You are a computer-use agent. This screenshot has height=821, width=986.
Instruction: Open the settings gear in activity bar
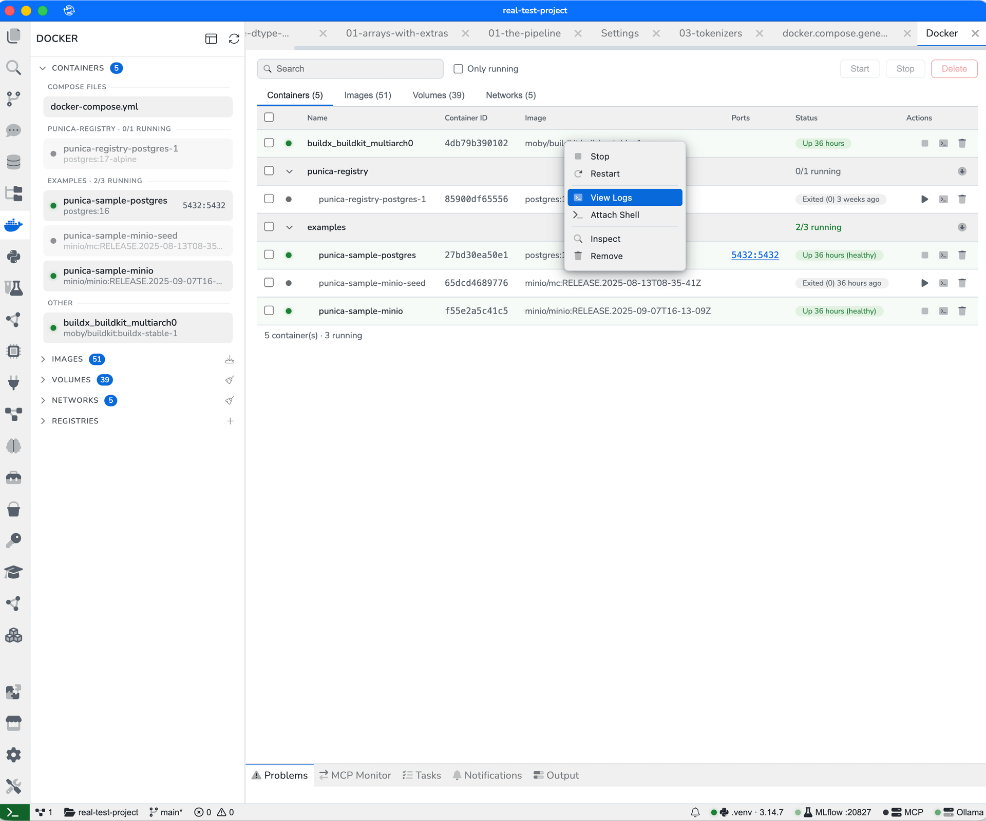tap(14, 754)
